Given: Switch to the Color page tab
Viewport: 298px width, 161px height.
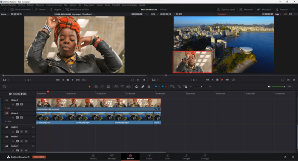Looking at the screenshot, I should (x=167, y=157).
